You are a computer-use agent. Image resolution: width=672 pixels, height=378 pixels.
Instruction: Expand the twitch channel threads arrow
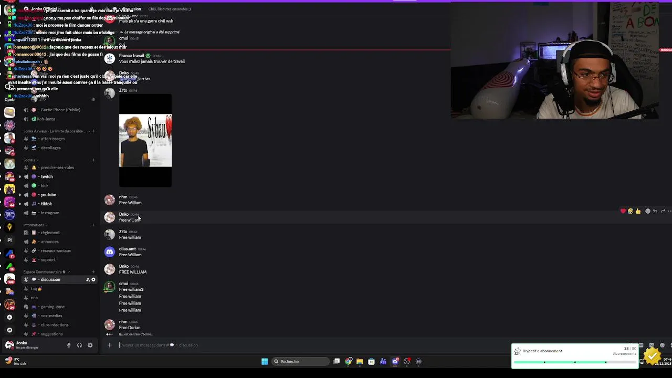[20, 177]
